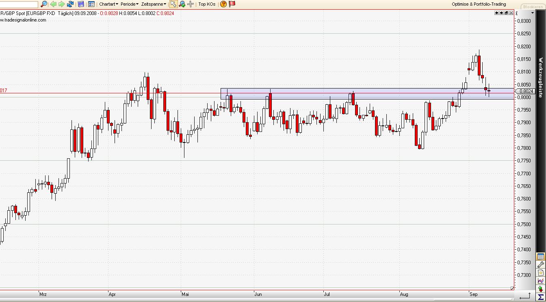Viewport: 546px width, 302px height.
Task: Open the properties checklist icon
Action: [91, 4]
